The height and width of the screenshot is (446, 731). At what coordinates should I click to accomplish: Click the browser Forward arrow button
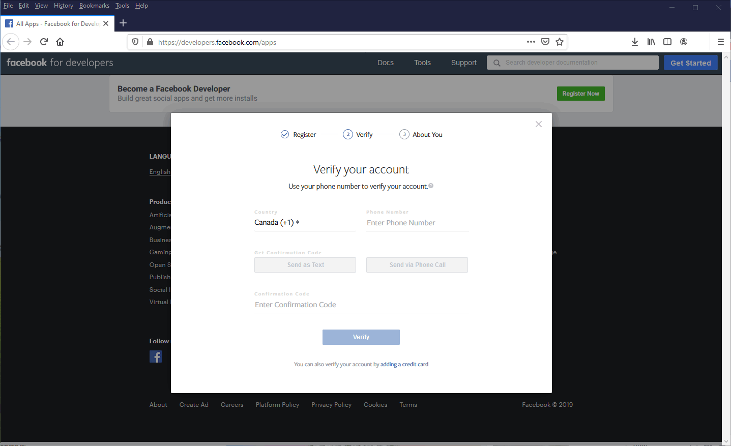click(x=27, y=42)
